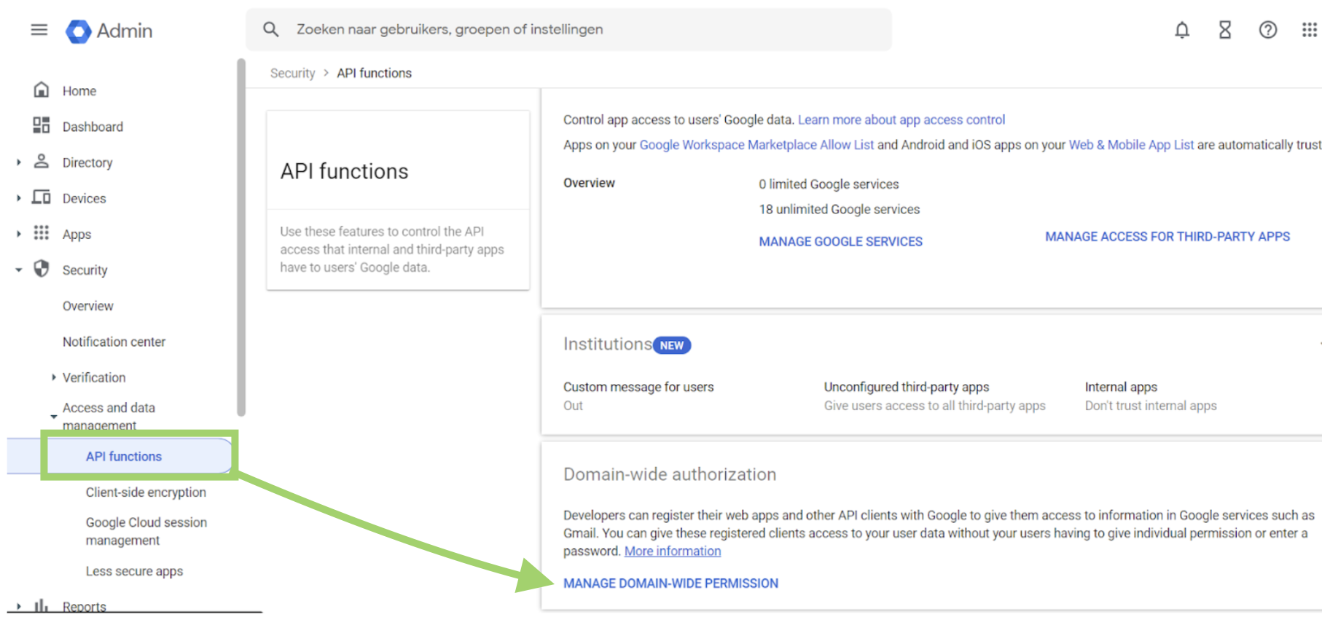Click the search magnifier icon

pos(270,29)
